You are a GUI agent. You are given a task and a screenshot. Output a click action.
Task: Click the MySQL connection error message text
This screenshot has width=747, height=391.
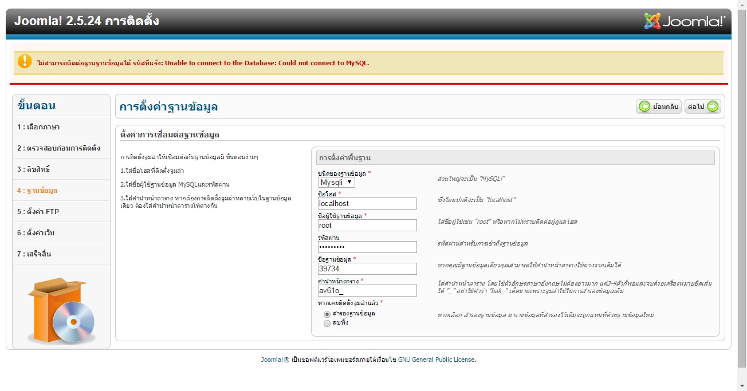[203, 63]
